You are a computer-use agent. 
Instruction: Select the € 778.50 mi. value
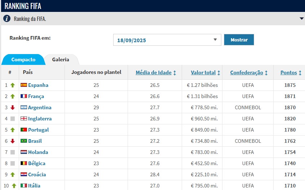[204, 107]
